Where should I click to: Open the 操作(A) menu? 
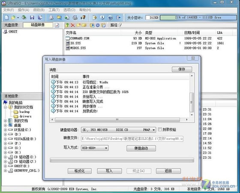coord(24,10)
